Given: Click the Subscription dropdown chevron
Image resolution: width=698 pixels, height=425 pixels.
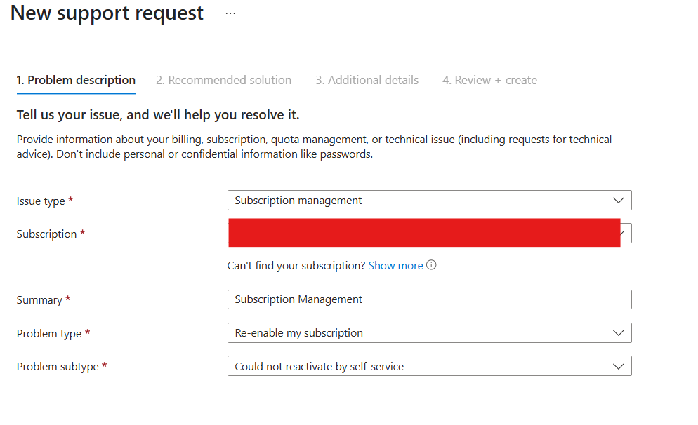Looking at the screenshot, I should [x=622, y=233].
